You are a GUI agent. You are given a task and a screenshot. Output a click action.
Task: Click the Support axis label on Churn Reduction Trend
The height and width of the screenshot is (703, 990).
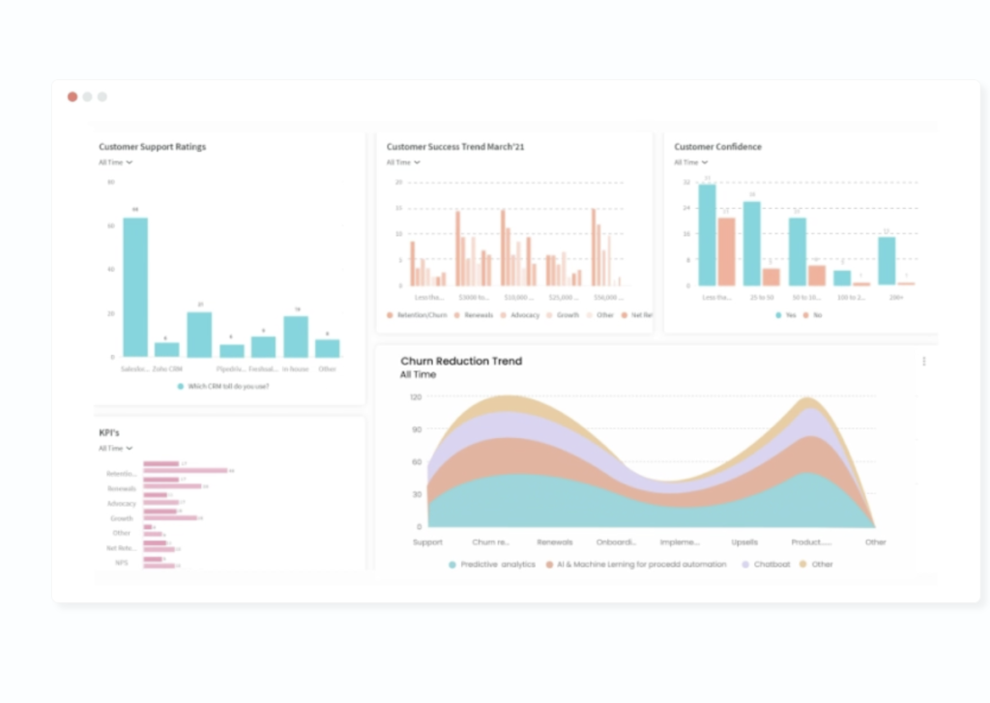(x=427, y=542)
